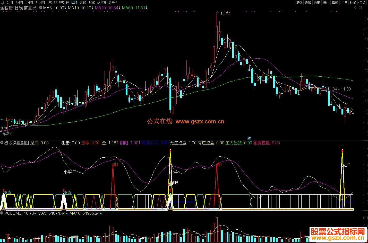
Task: Click 高度控盘: 0.00 indicator value
Action: tap(267, 143)
